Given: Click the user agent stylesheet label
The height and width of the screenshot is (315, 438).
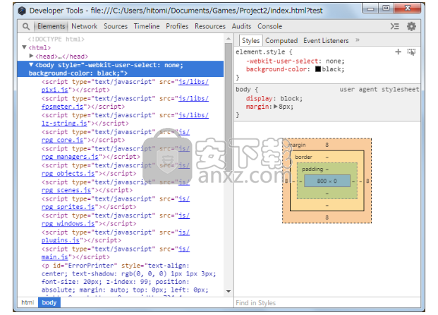Looking at the screenshot, I should click(379, 89).
